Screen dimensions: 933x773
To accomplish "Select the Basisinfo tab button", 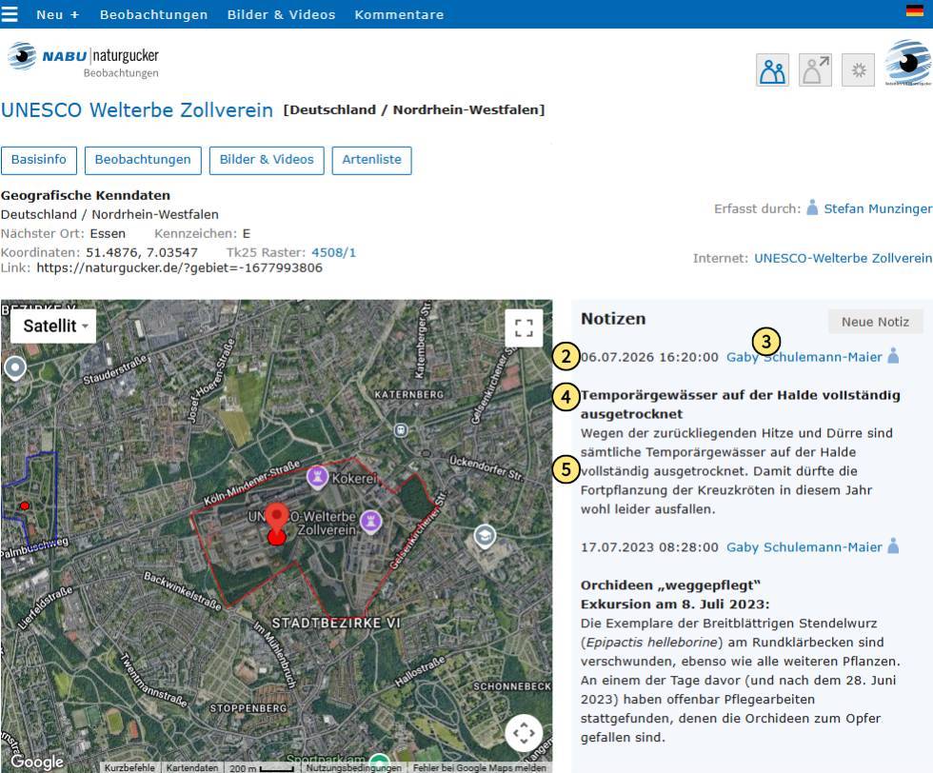I will click(x=39, y=160).
